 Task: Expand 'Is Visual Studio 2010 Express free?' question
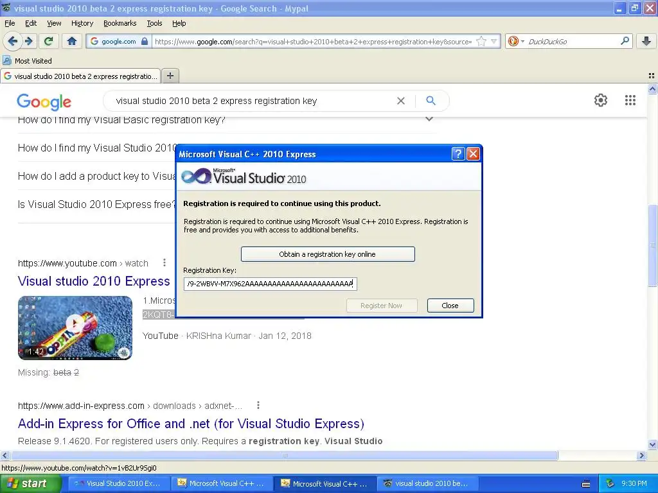point(96,204)
